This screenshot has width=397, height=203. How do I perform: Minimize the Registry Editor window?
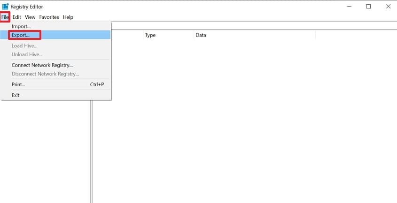pos(349,7)
